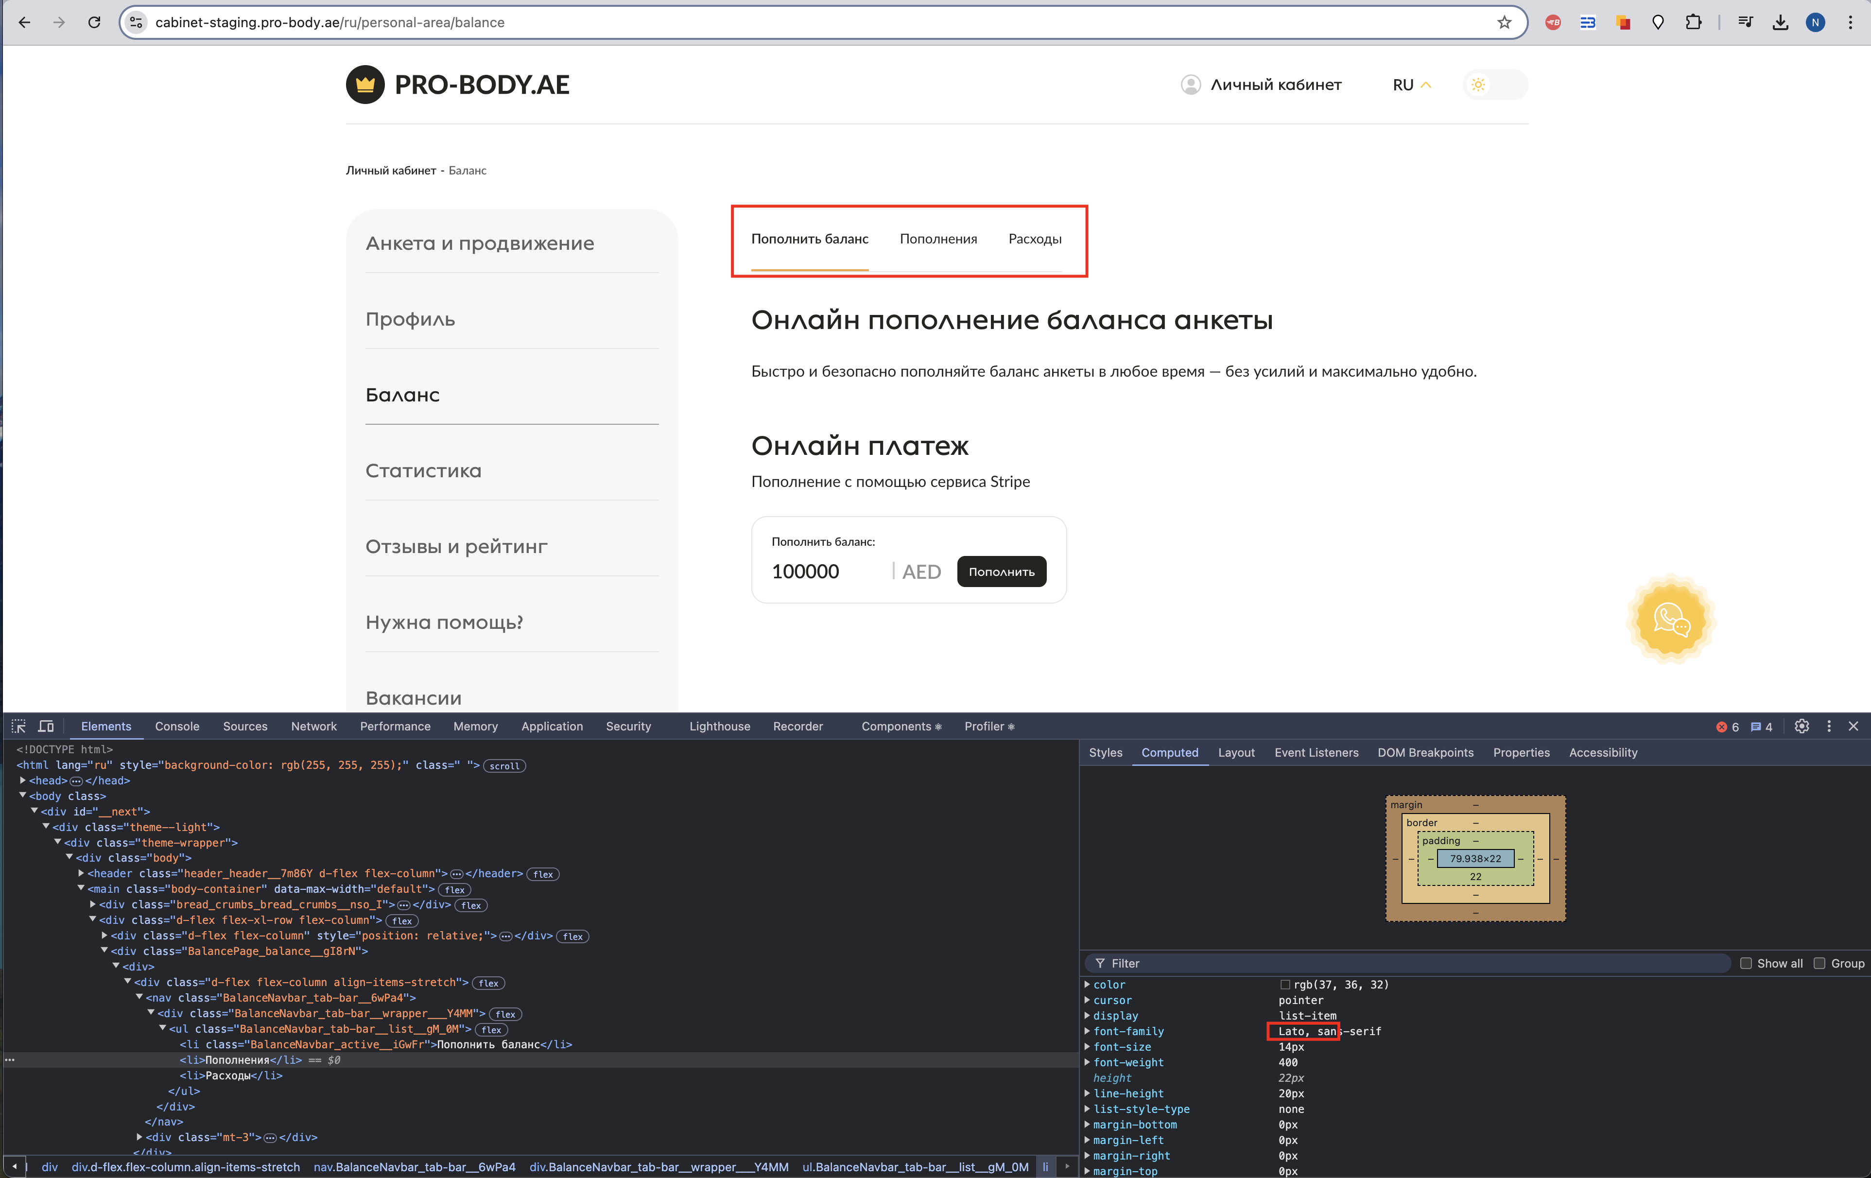
Task: Open the RU language dropdown
Action: coord(1411,85)
